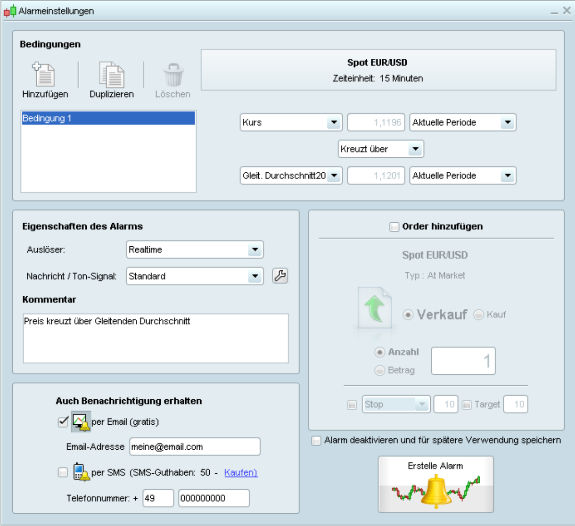The height and width of the screenshot is (526, 575).
Task: Open the Stop type dropdown
Action: pyautogui.click(x=396, y=404)
